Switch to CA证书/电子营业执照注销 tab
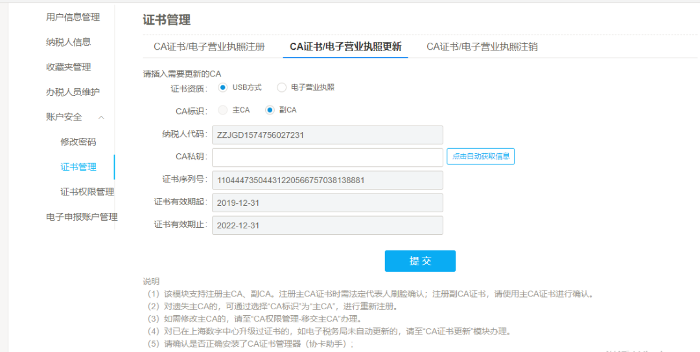This screenshot has width=700, height=352. pos(482,47)
